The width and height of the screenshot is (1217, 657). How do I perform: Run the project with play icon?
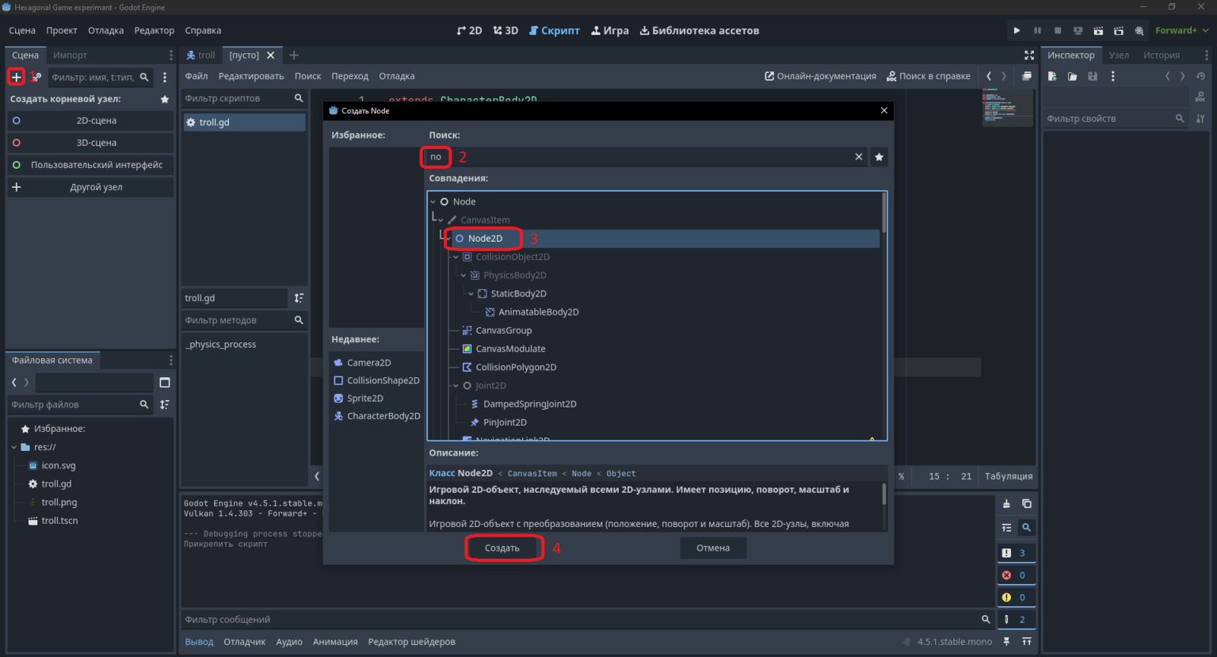[1017, 31]
